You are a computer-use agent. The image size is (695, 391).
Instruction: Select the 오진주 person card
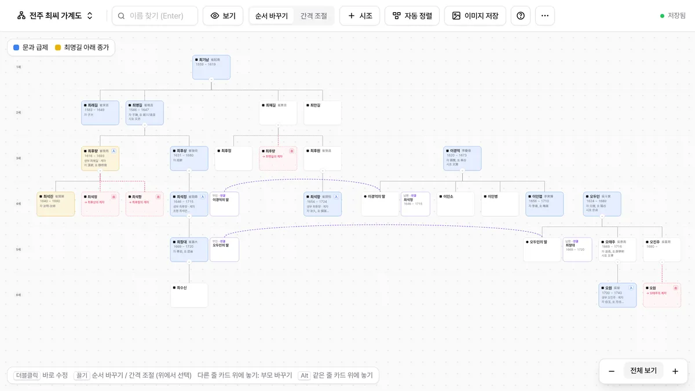pos(662,250)
